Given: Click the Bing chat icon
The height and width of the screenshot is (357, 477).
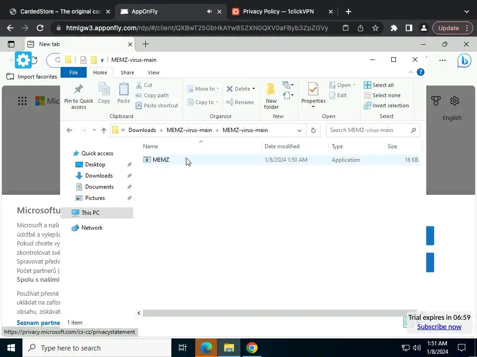Looking at the screenshot, I should [x=463, y=60].
